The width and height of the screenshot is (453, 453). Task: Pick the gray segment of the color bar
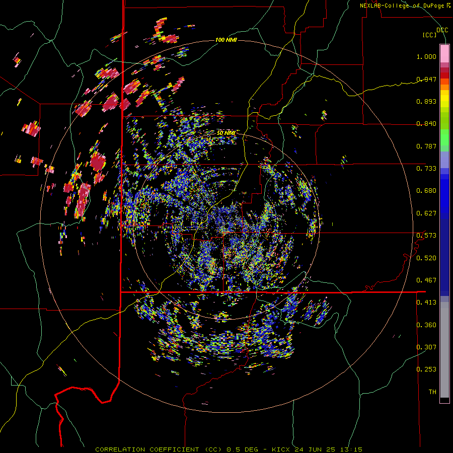[x=444, y=350]
